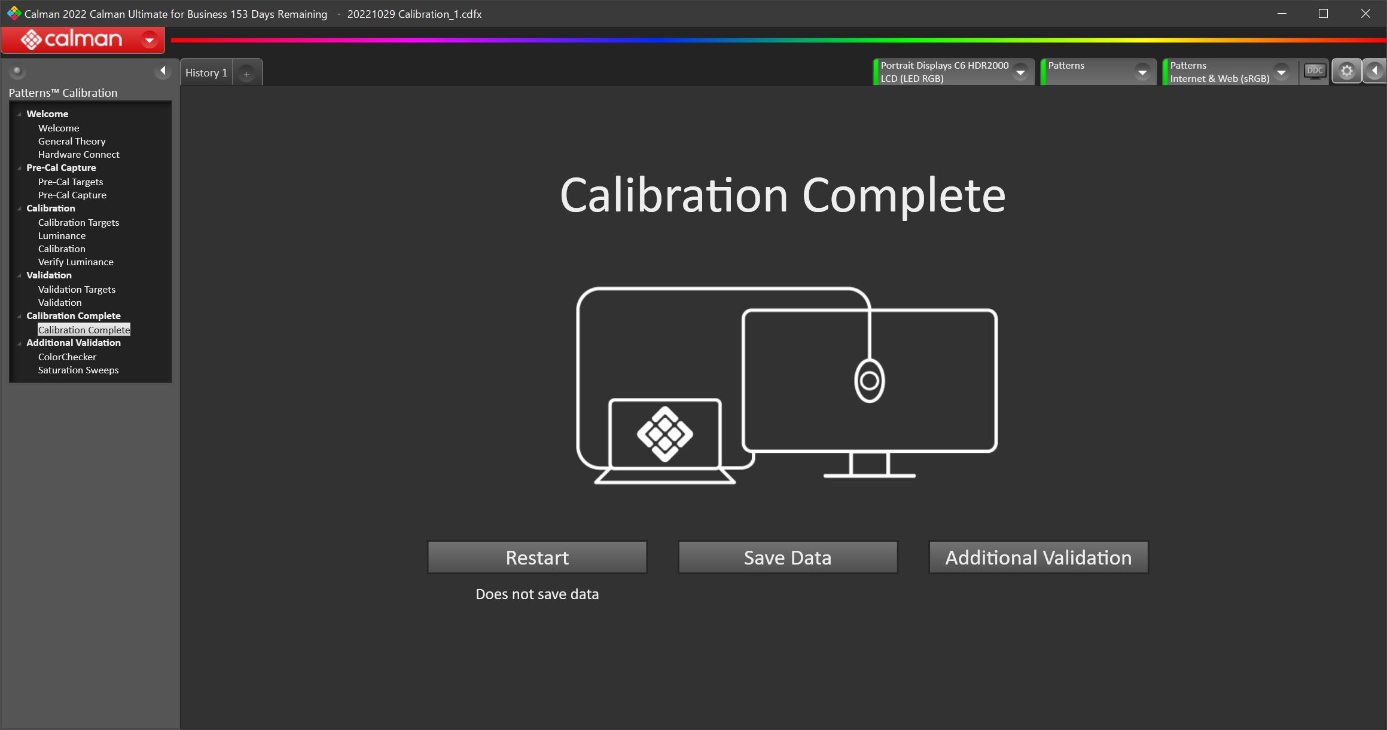Select the Luminance step
1387x730 pixels.
(62, 235)
